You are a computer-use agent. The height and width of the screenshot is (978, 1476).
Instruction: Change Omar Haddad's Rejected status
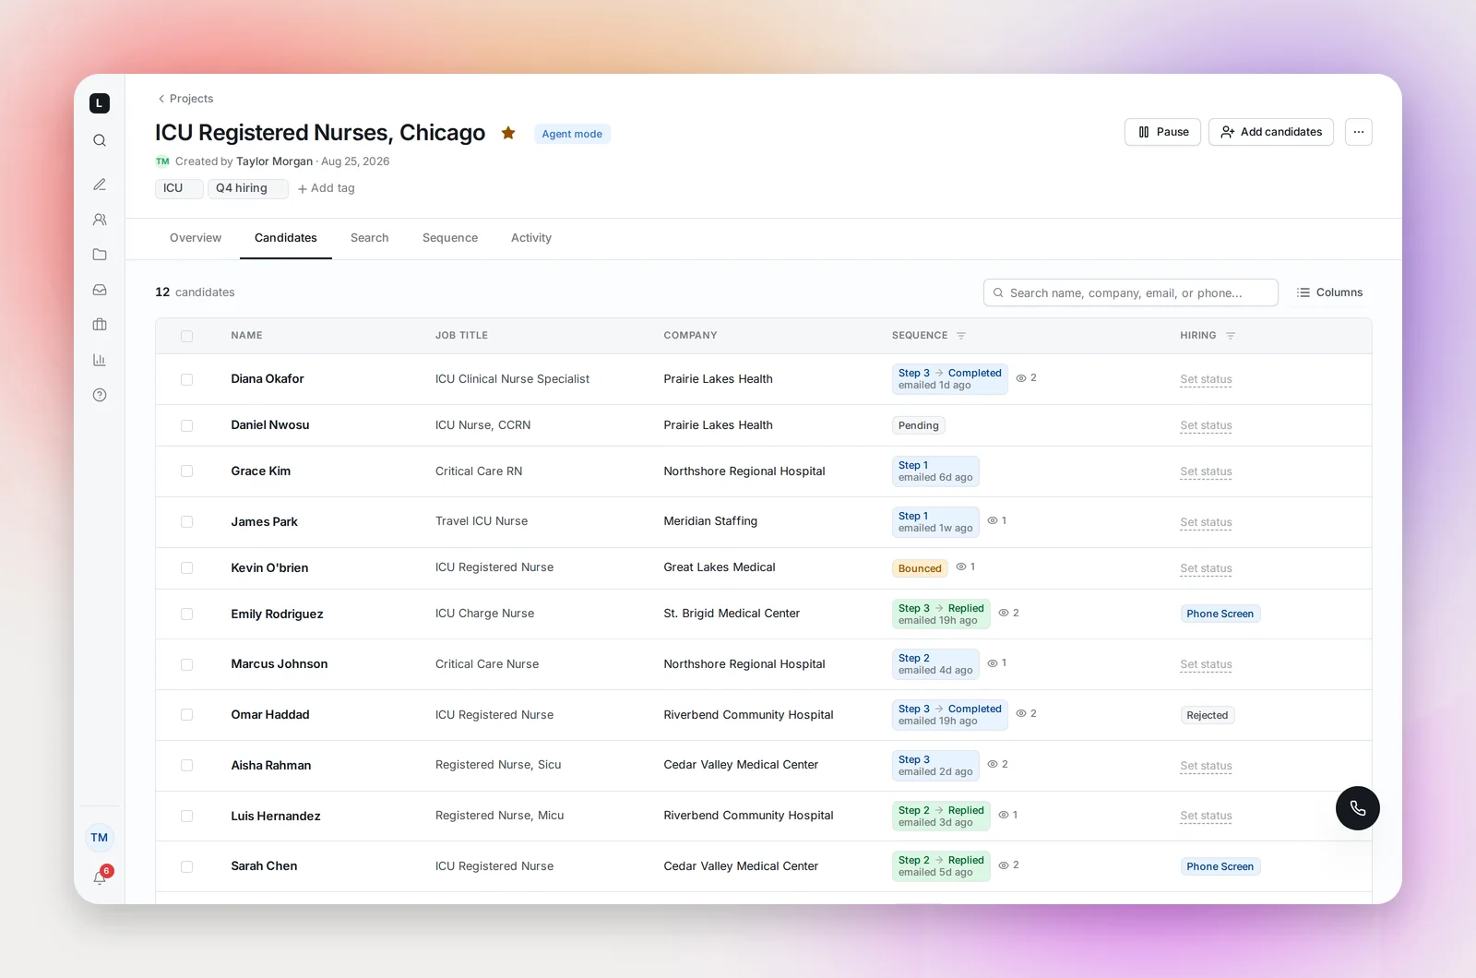point(1207,715)
